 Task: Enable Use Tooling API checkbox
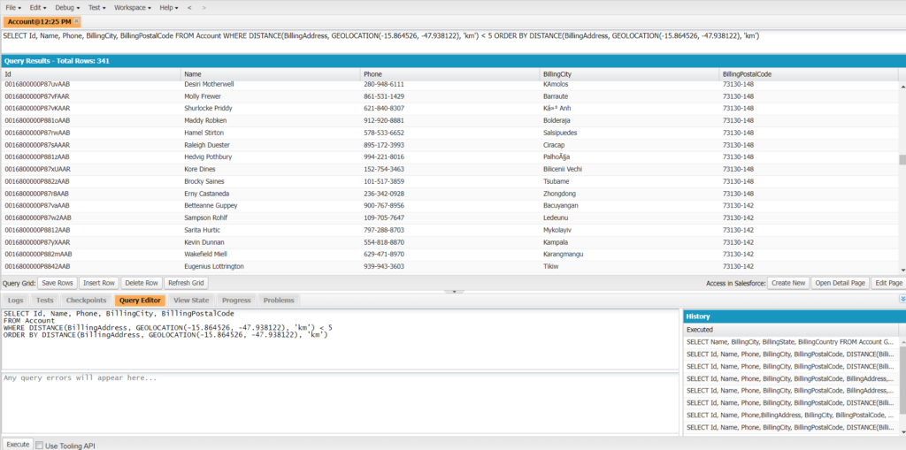pyautogui.click(x=39, y=446)
